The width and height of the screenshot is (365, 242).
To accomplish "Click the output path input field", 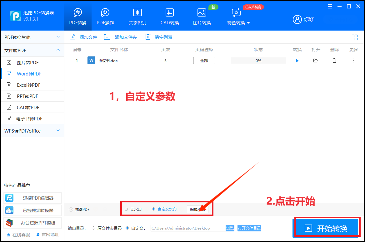I will coord(188,228).
